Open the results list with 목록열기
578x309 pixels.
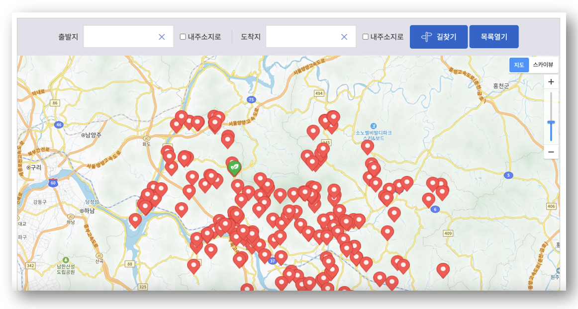(x=494, y=36)
